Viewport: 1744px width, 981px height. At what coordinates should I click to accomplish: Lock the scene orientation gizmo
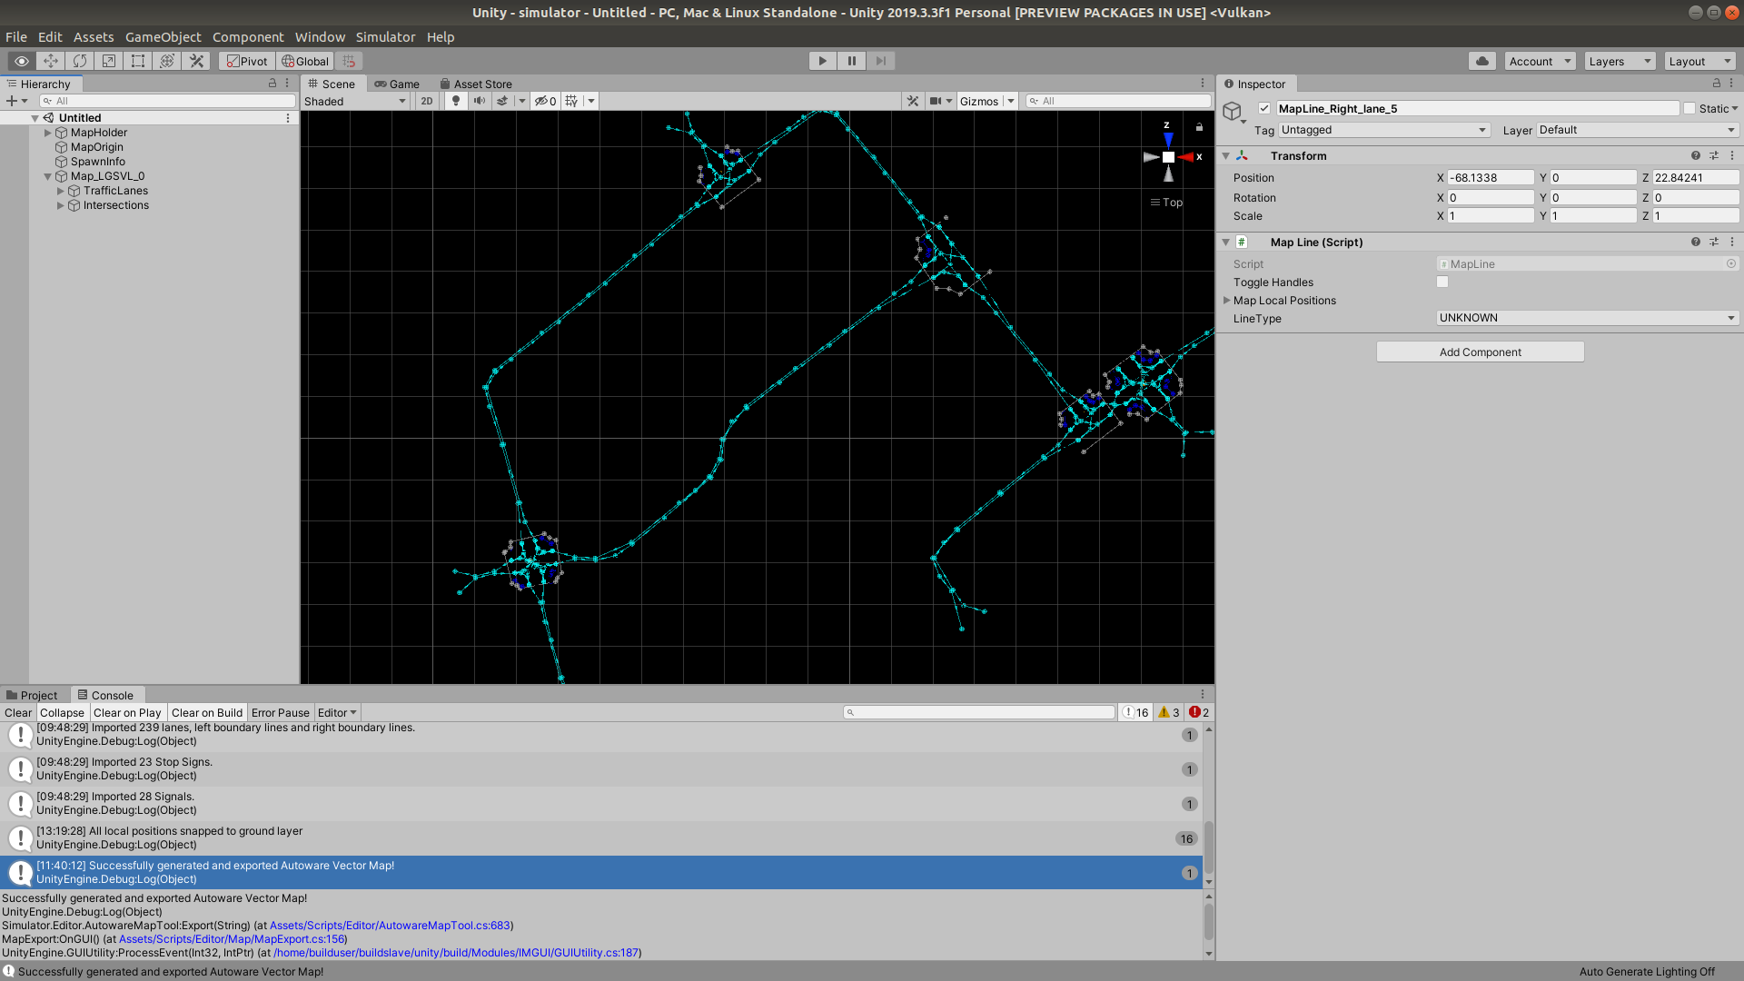coord(1199,127)
